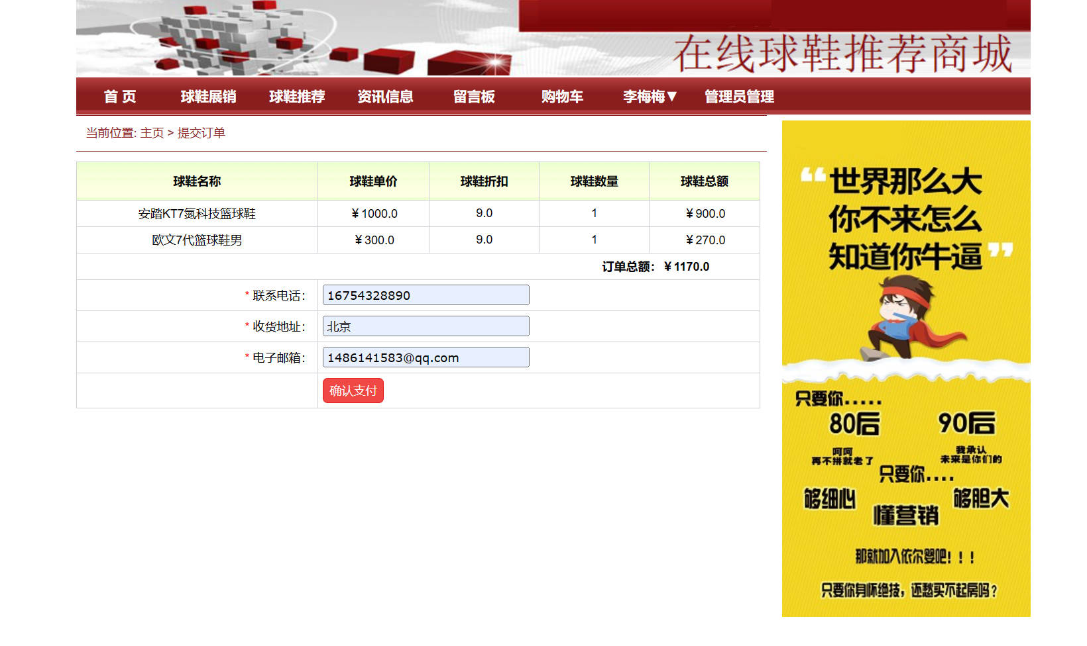Click the 电子邮箱 email input field
Screen dimensions: 1087x646
pyautogui.click(x=425, y=357)
